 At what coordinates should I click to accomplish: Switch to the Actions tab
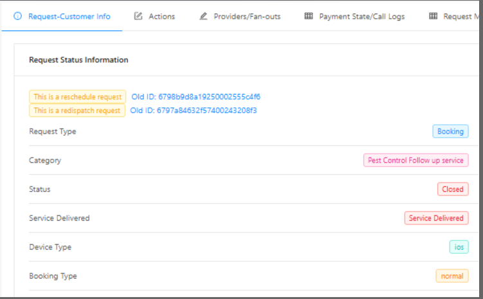[161, 16]
